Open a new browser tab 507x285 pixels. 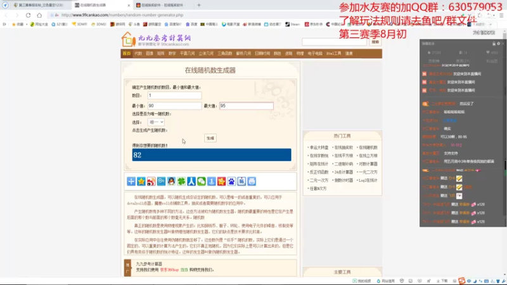pyautogui.click(x=199, y=5)
